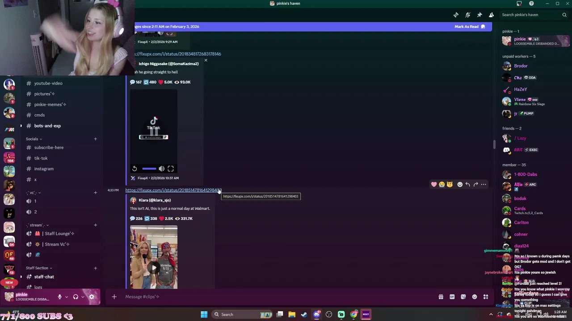Screen dimensions: 572x321
Task: Open apps icon in message bar
Action: tap(486, 297)
